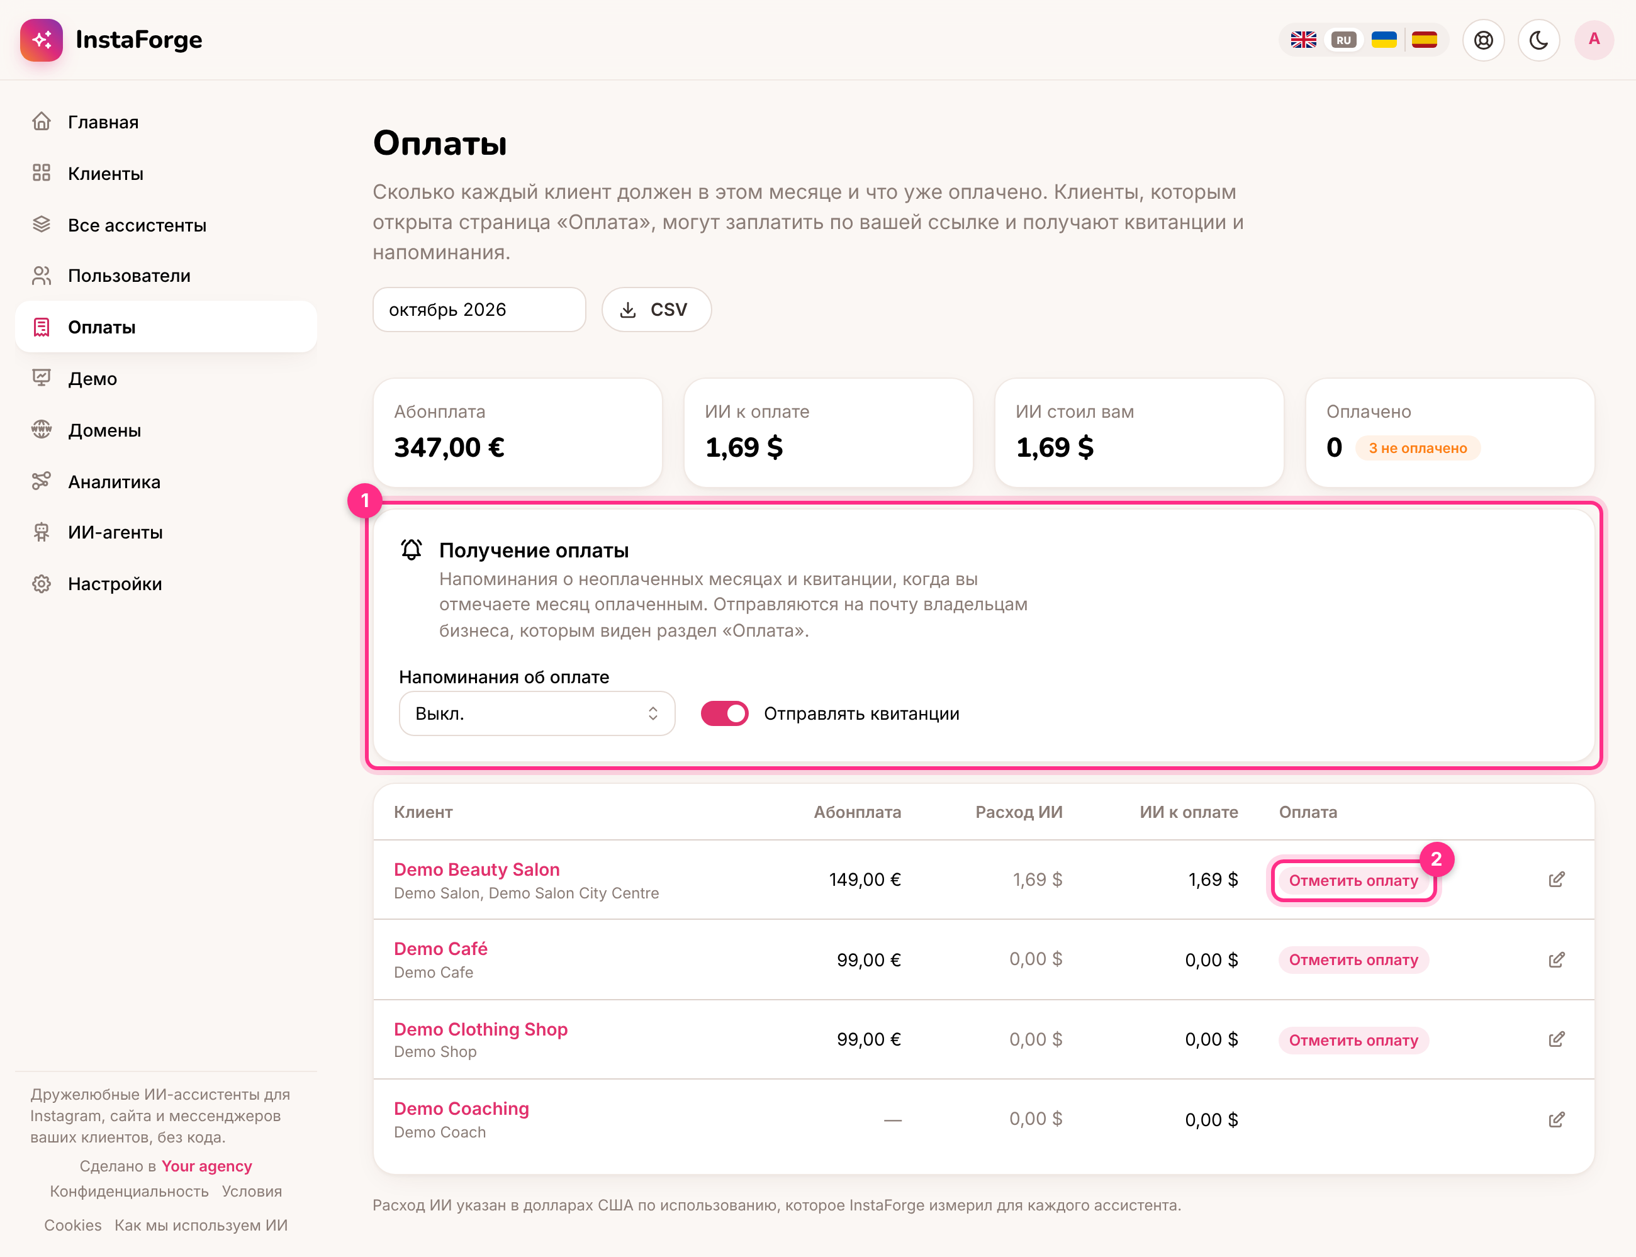This screenshot has height=1257, width=1636.
Task: Click the Your agency footer link
Action: (x=206, y=1166)
